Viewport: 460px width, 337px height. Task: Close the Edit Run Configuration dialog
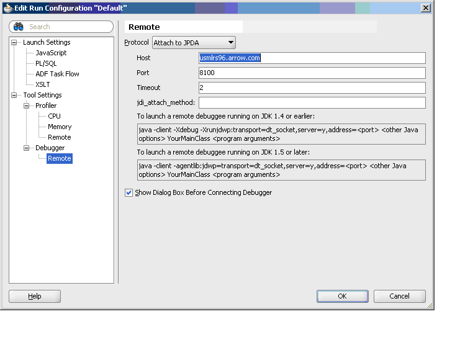pyautogui.click(x=425, y=8)
